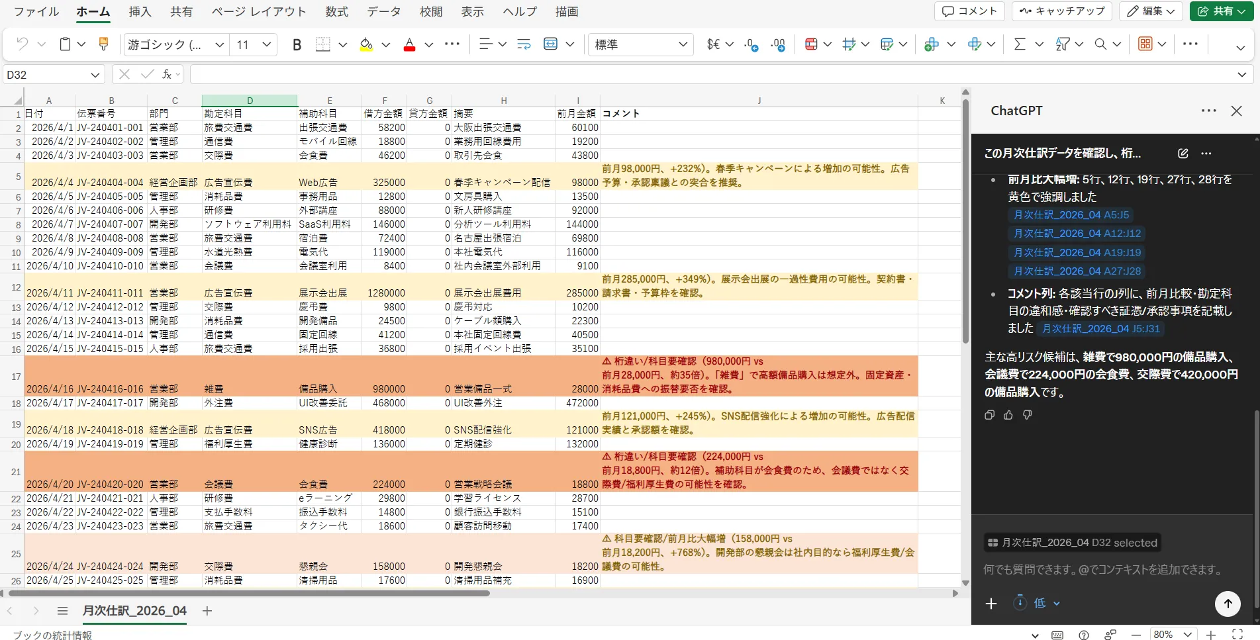The width and height of the screenshot is (1260, 640).
Task: Click the コメント button
Action: (969, 11)
